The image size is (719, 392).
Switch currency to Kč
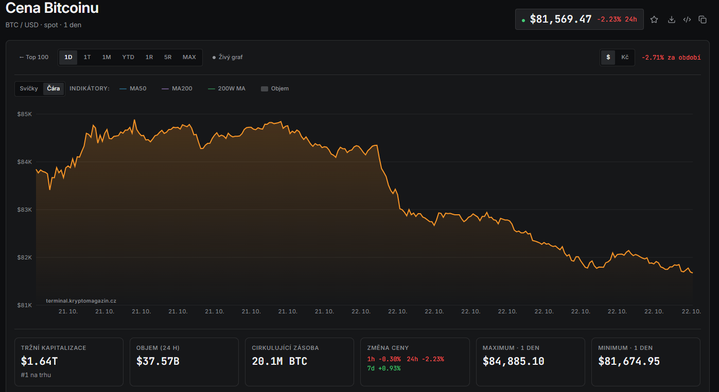625,57
